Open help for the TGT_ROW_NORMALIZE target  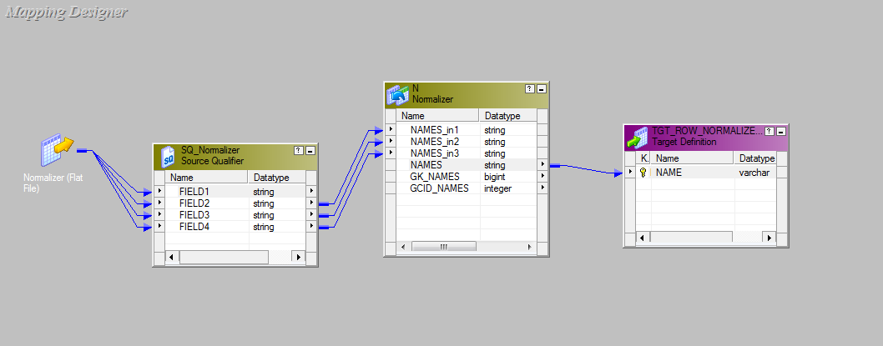click(x=769, y=131)
